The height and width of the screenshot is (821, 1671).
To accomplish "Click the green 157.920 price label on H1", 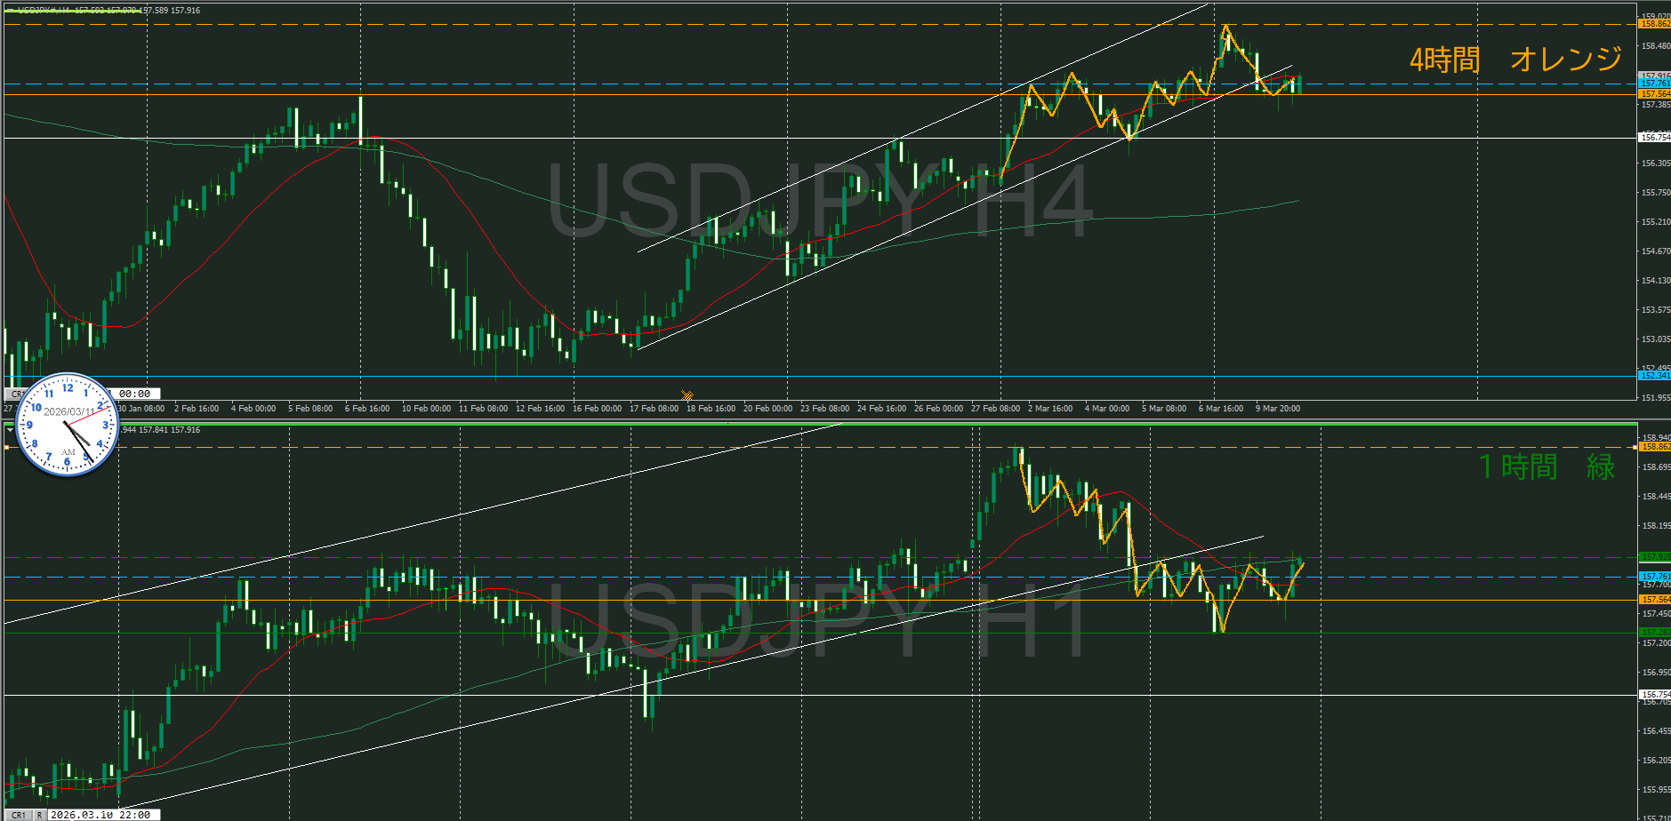I will pos(1654,557).
